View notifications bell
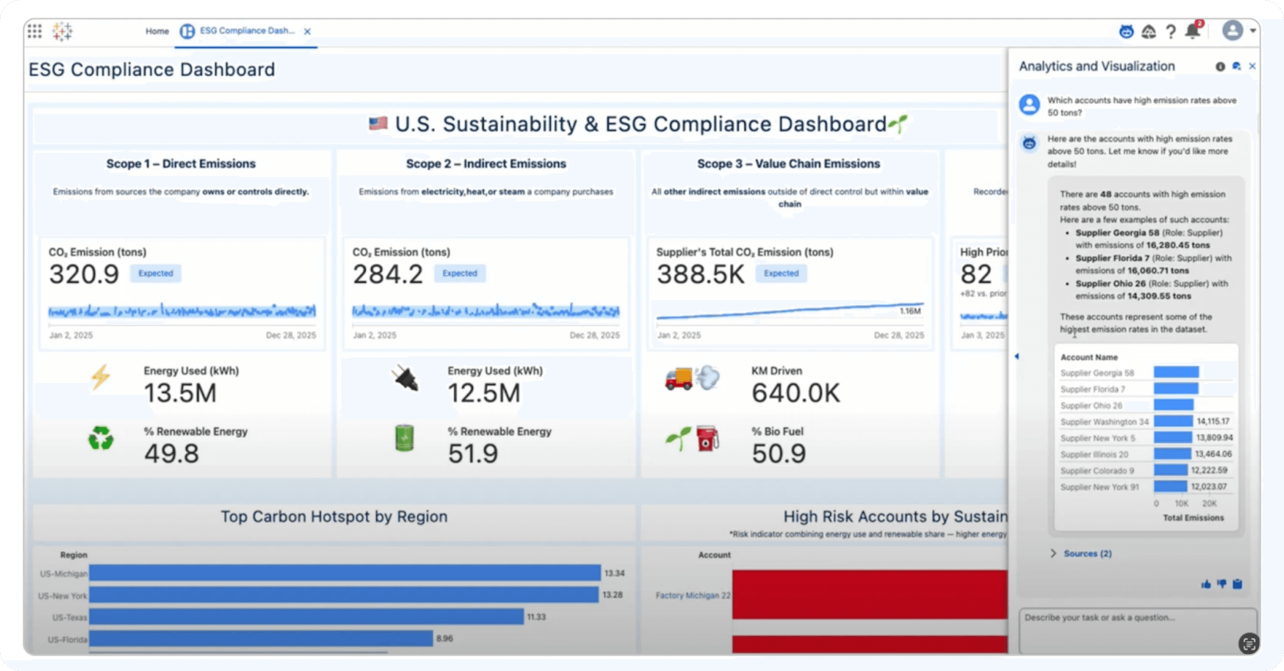 click(x=1193, y=31)
